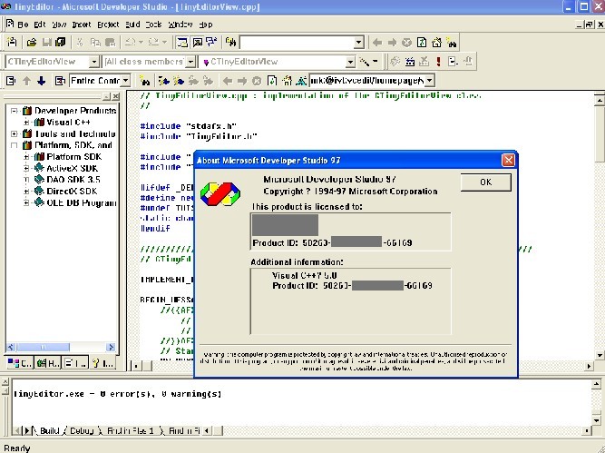Click the blue down-arrow Next Topic icon

42,81
